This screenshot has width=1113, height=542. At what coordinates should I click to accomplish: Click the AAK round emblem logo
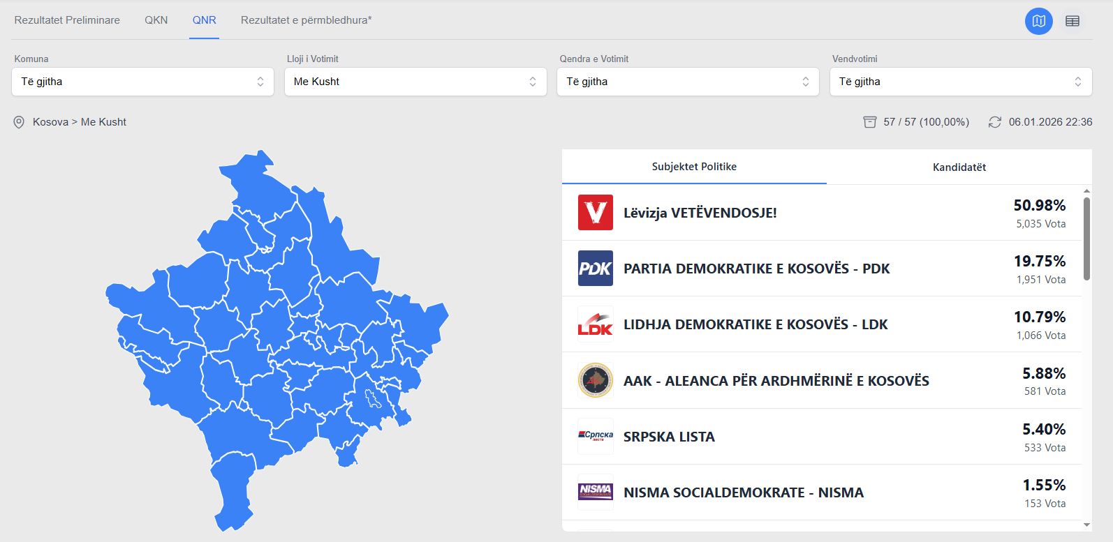(595, 380)
